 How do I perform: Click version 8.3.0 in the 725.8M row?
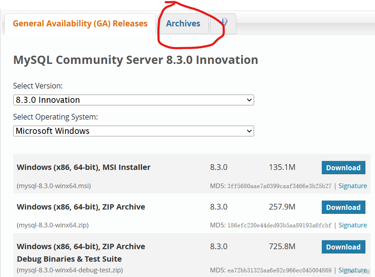[219, 246]
